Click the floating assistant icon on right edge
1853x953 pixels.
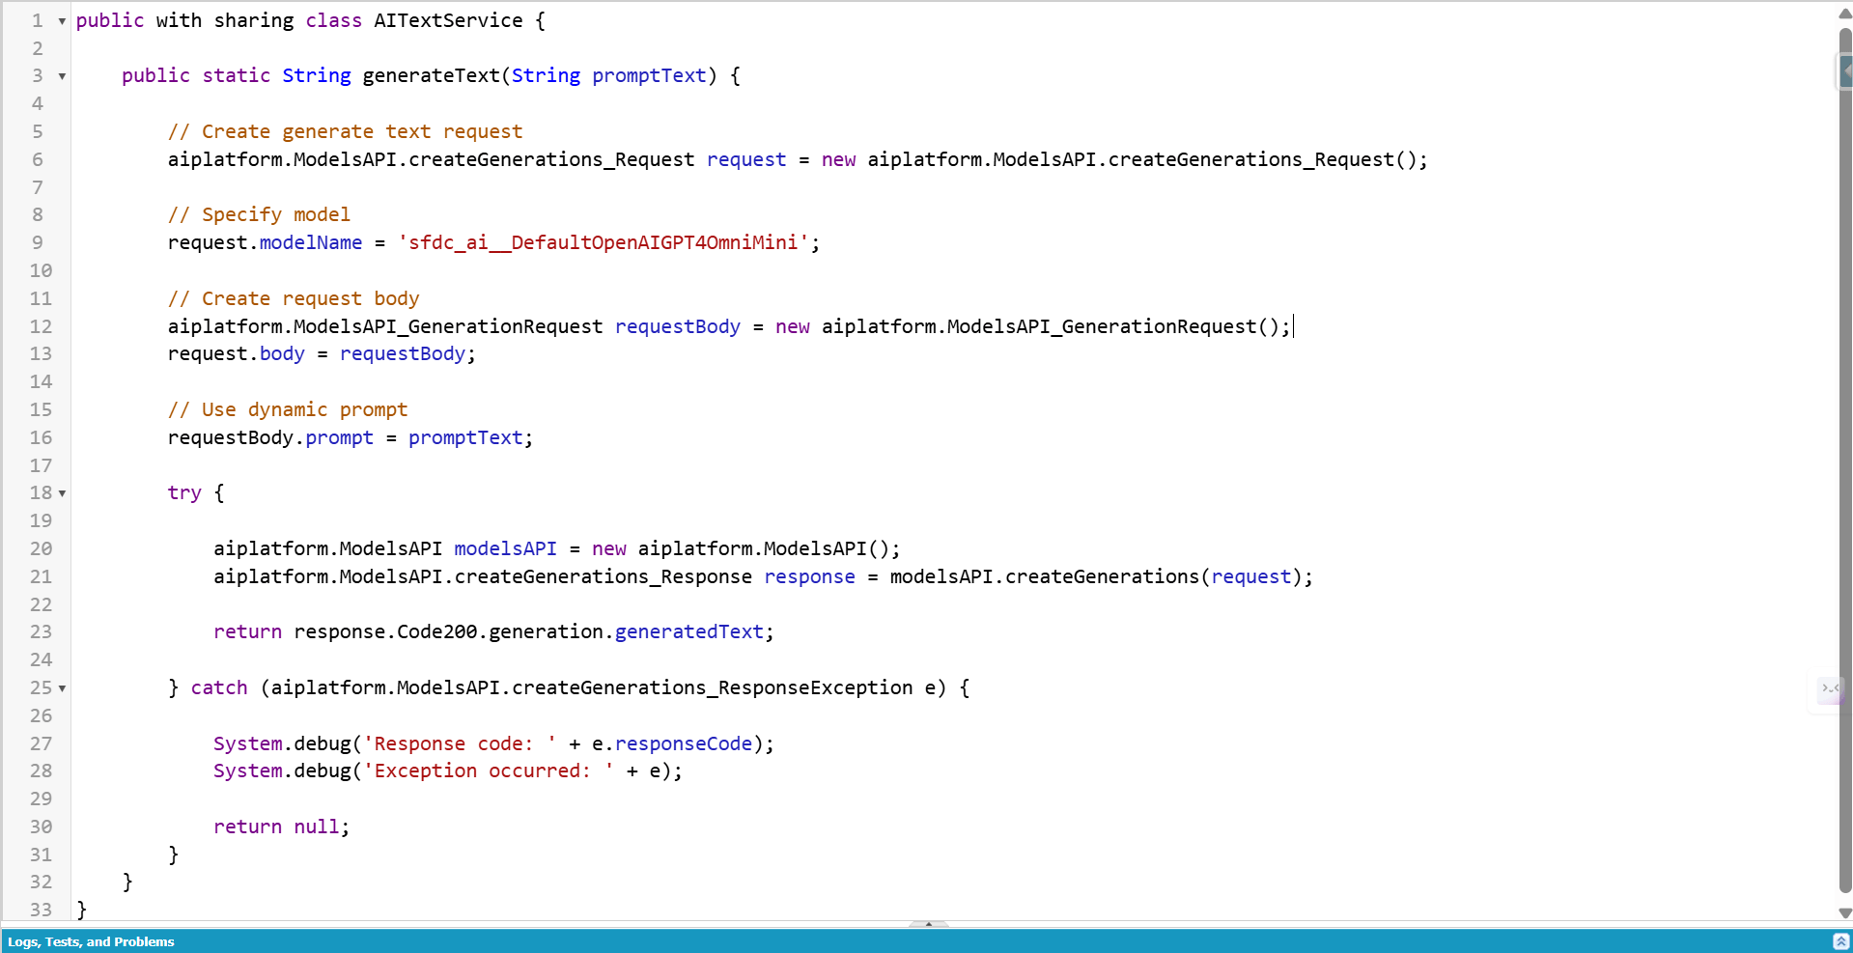[1830, 689]
